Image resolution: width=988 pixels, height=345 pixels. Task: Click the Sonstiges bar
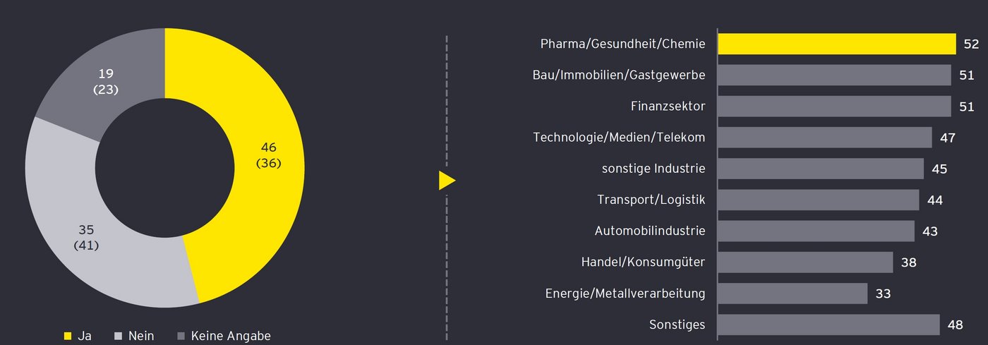click(829, 325)
